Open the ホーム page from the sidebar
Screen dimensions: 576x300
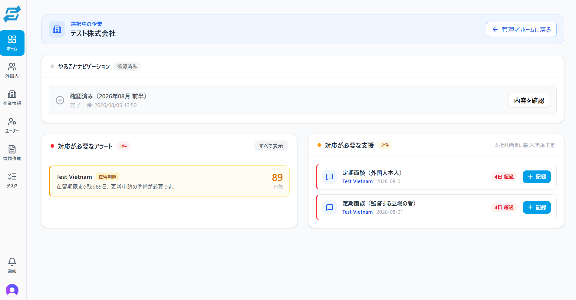tap(12, 43)
